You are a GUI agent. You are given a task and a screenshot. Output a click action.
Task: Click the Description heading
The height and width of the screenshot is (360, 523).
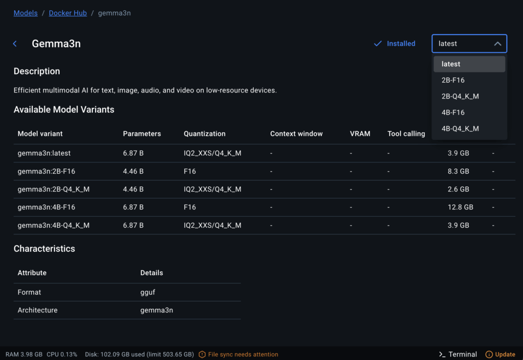pos(37,71)
